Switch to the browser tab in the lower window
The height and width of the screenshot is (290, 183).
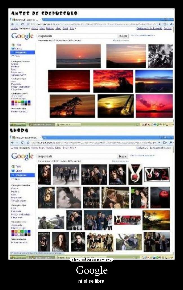click(26, 138)
